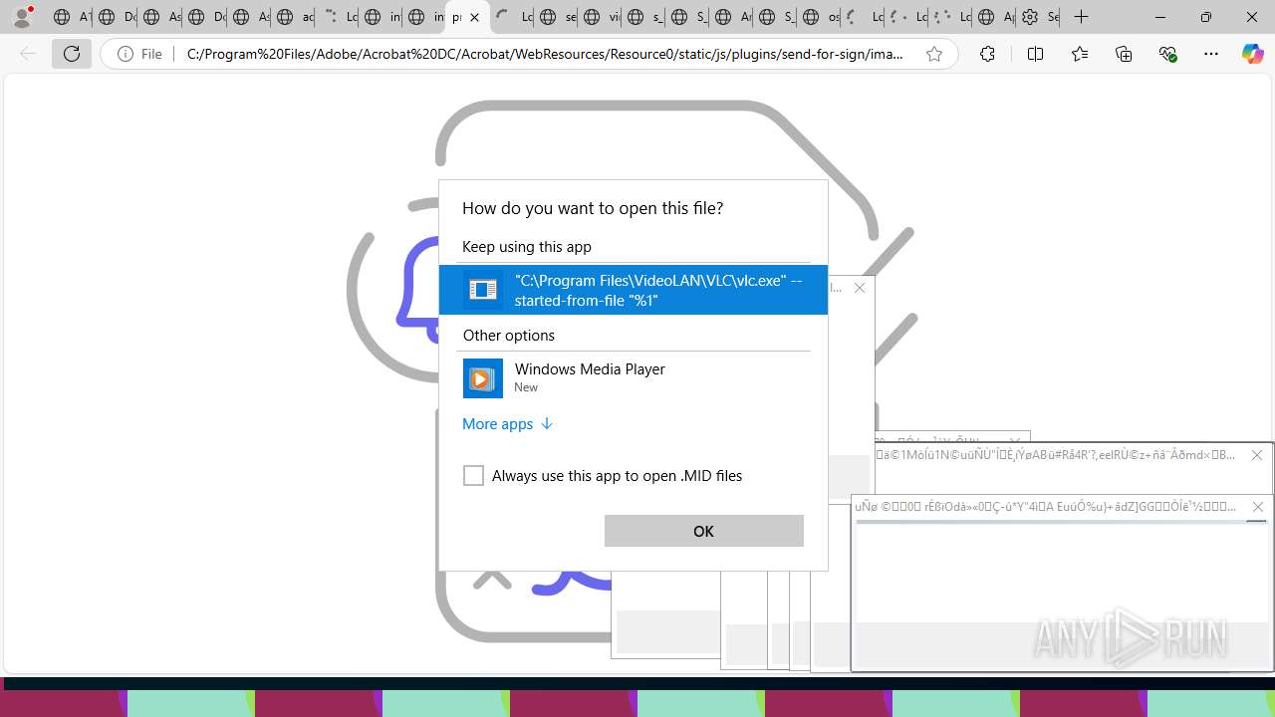This screenshot has width=1275, height=717.
Task: Switch to the tab labeled 'se'
Action: 556,17
